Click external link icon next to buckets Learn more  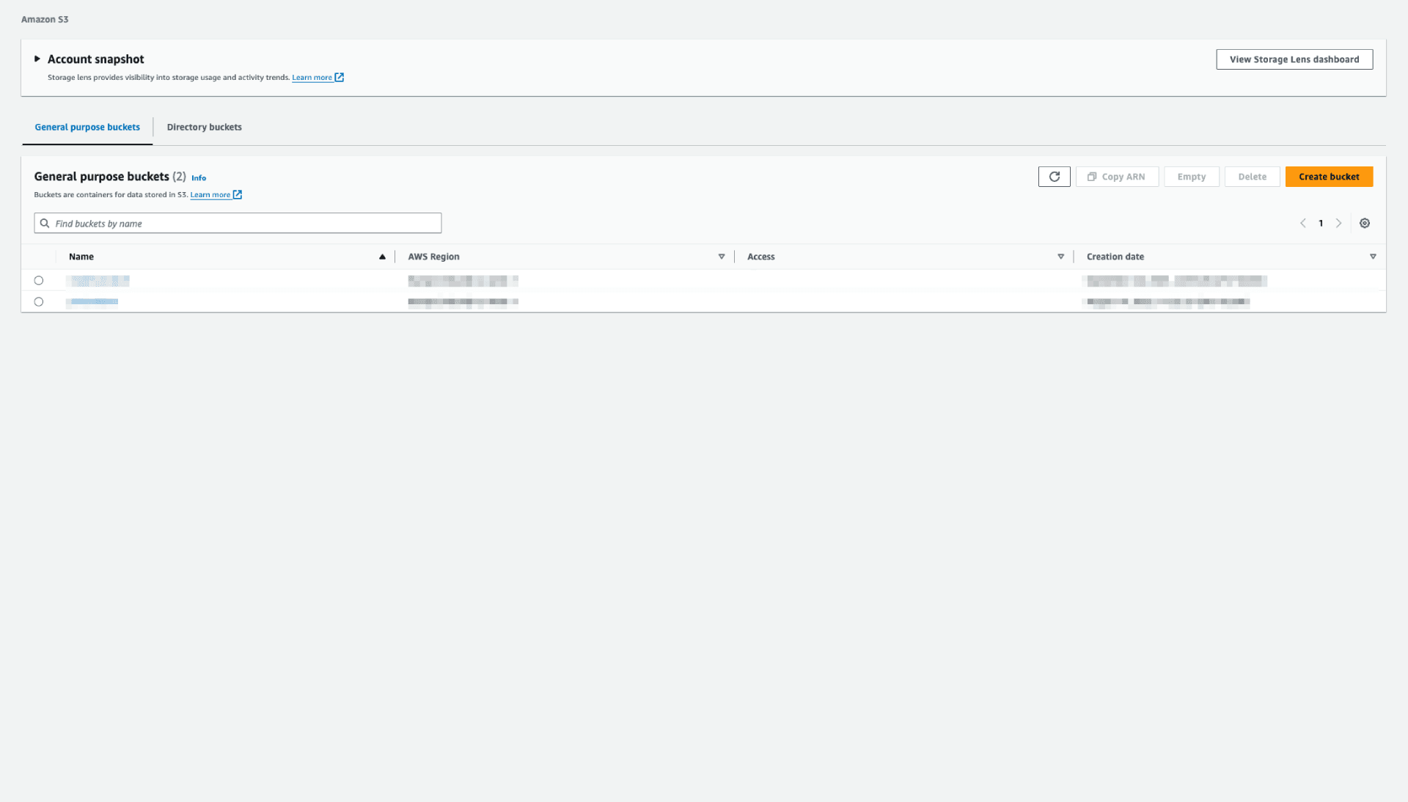point(237,195)
